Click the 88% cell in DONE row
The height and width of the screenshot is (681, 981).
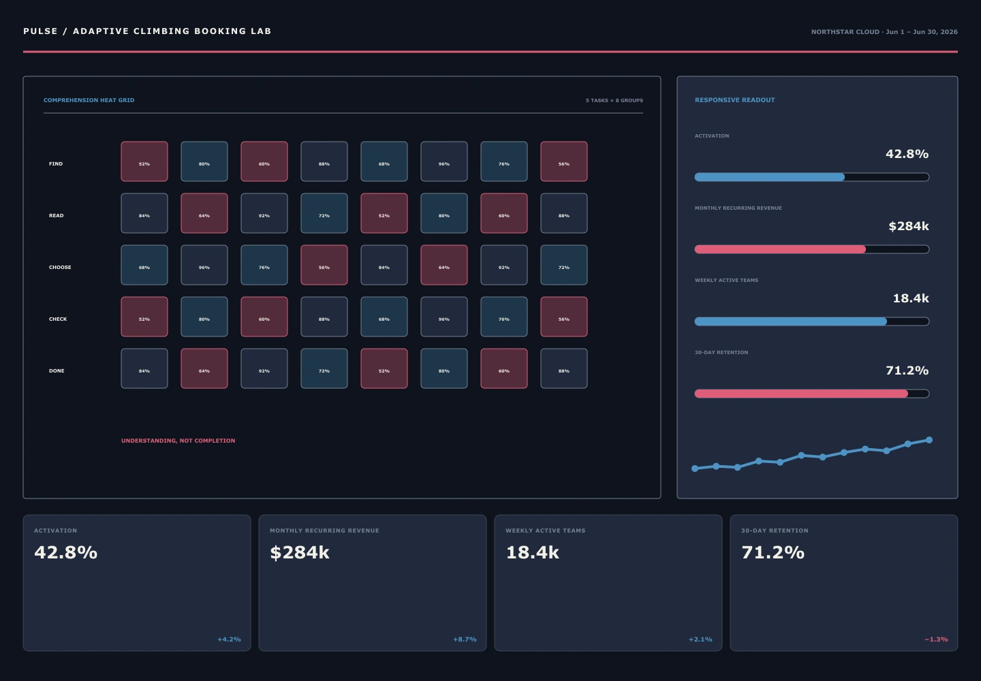564,368
